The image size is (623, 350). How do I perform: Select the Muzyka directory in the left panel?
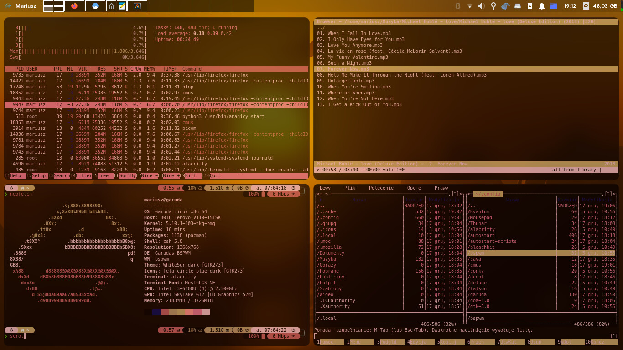[325, 259]
